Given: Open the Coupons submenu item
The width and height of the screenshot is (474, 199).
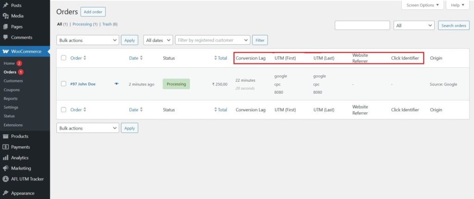Looking at the screenshot, I should coord(12,90).
